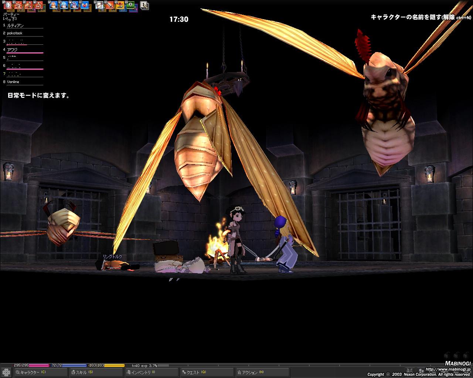This screenshot has width=473, height=378.
Task: Switch hotkey set with the page icon
Action: pyautogui.click(x=144, y=5)
